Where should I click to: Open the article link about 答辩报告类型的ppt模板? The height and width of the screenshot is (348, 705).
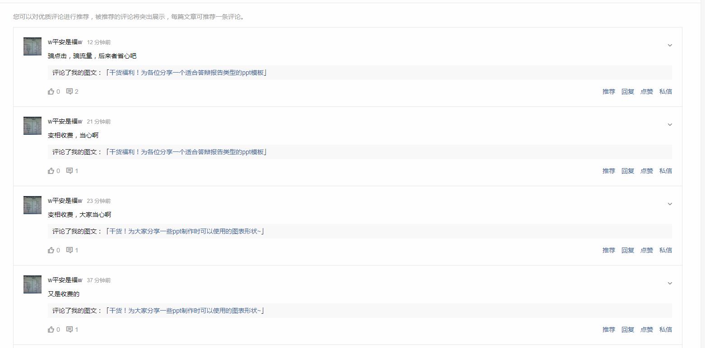tap(187, 72)
